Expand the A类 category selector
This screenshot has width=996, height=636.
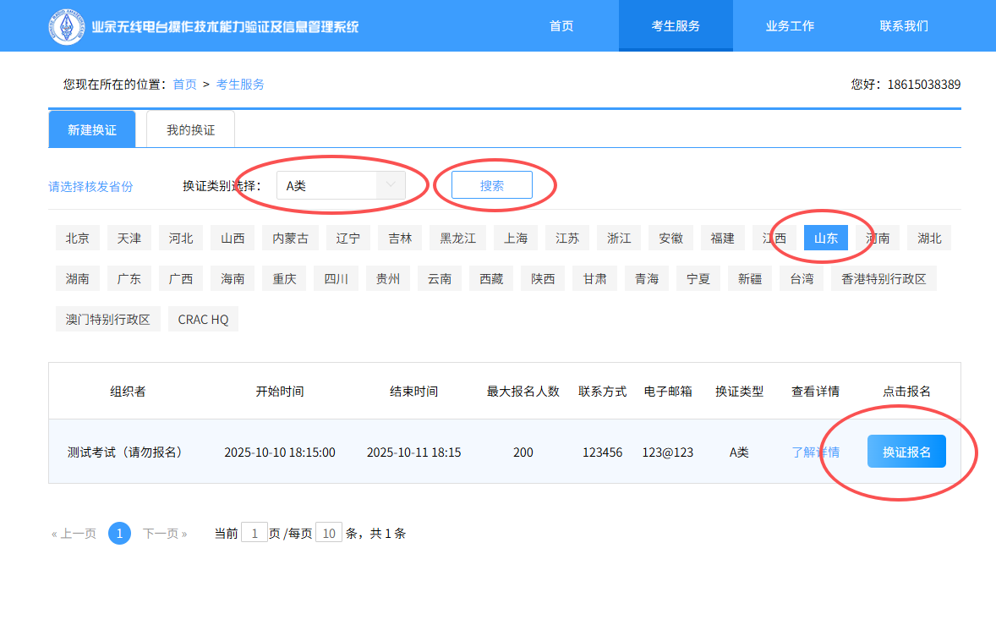click(x=342, y=184)
